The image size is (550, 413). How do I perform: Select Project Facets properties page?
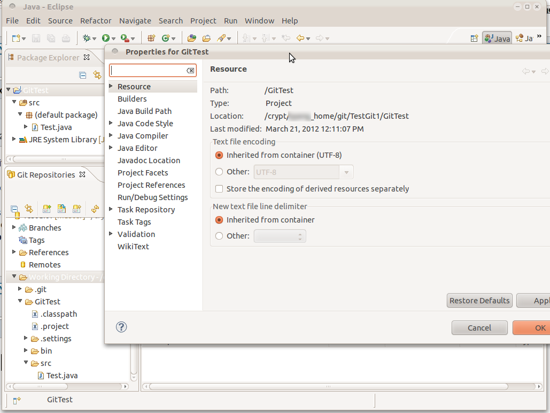tap(143, 172)
